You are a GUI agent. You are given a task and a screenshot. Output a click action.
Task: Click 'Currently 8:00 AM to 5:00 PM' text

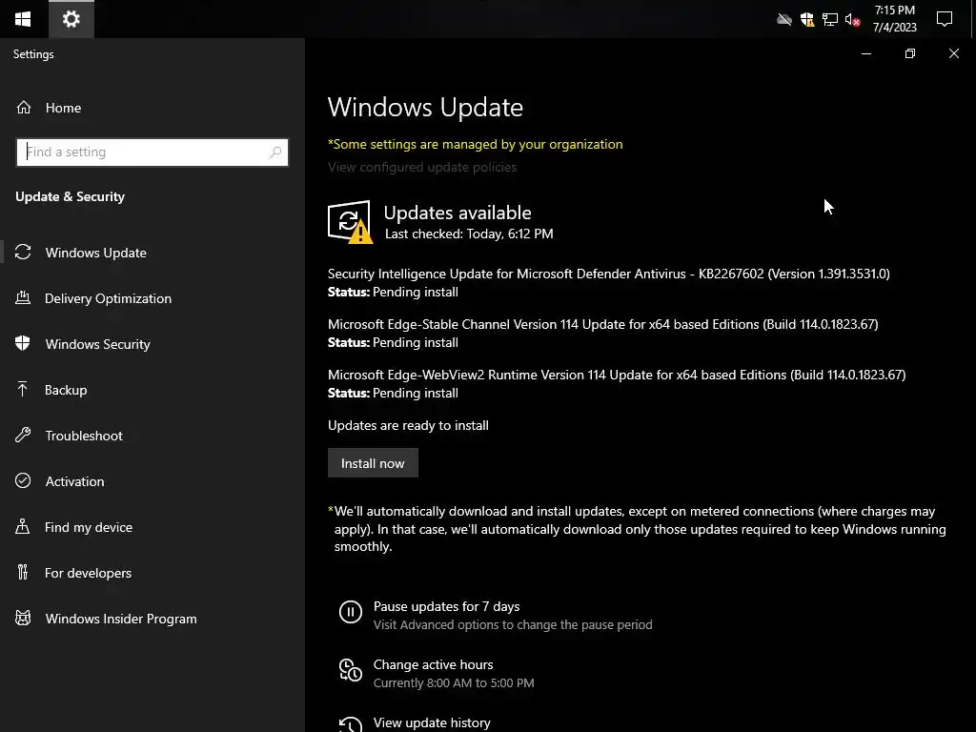[454, 682]
